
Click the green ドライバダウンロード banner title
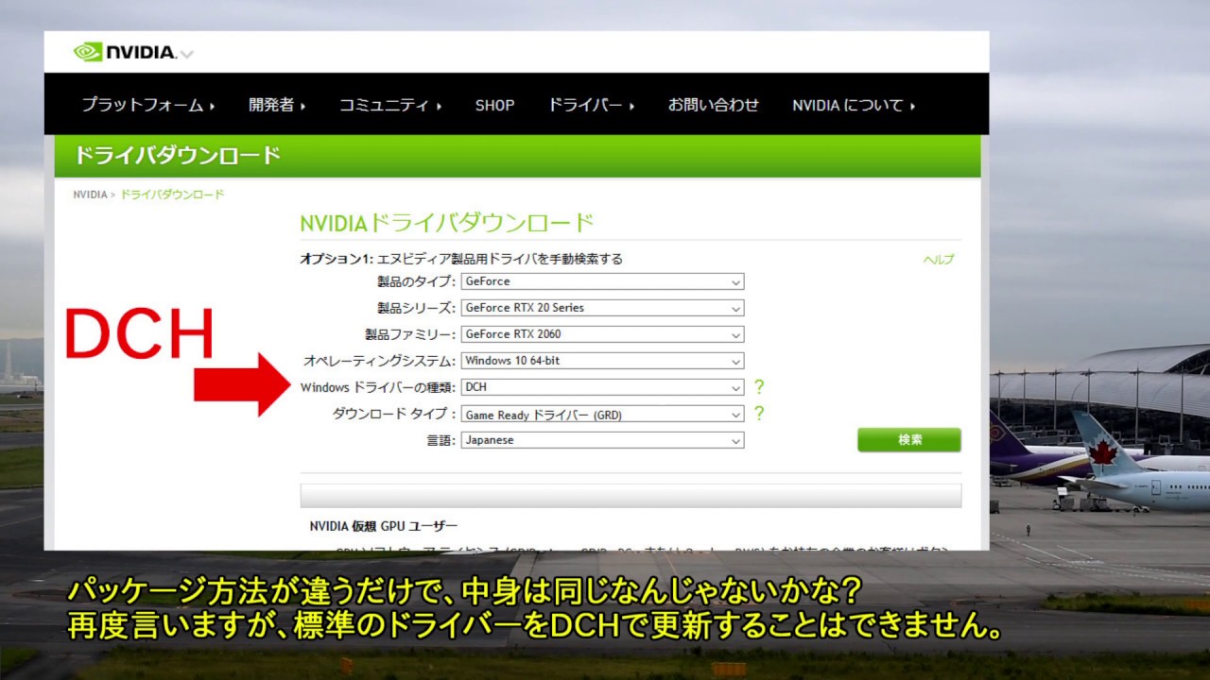tap(177, 156)
